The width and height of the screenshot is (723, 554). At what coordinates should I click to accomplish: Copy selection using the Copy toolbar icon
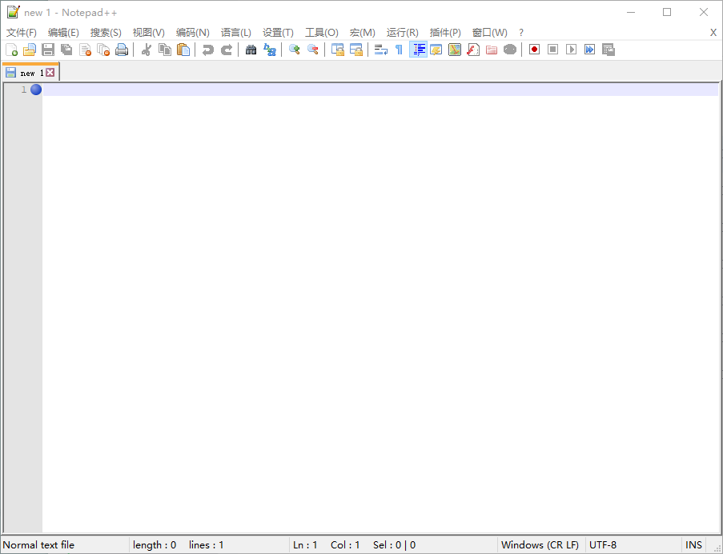point(165,50)
